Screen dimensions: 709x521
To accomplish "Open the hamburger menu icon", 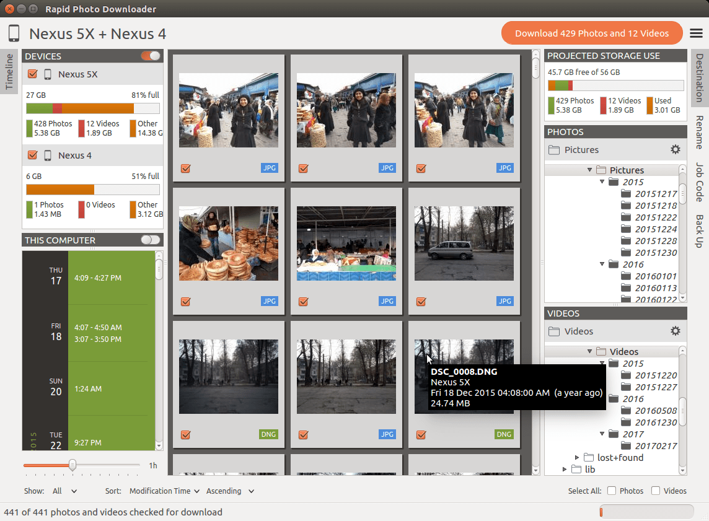I will (x=696, y=33).
